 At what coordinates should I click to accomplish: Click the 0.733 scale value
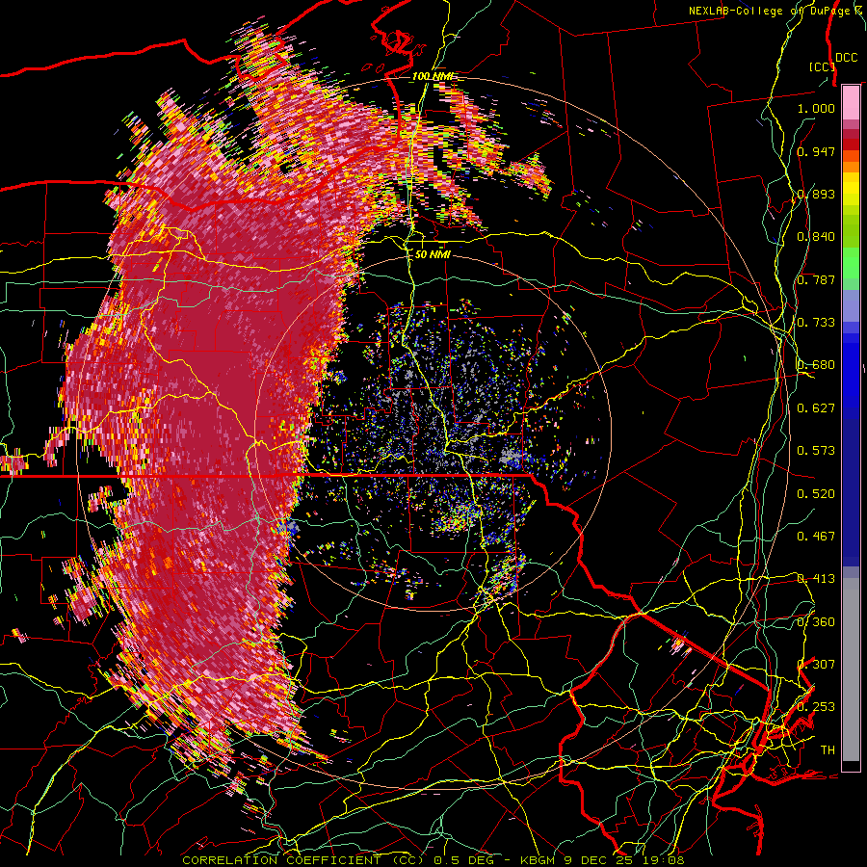816,323
